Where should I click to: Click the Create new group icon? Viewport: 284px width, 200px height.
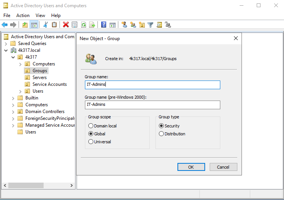point(133,25)
